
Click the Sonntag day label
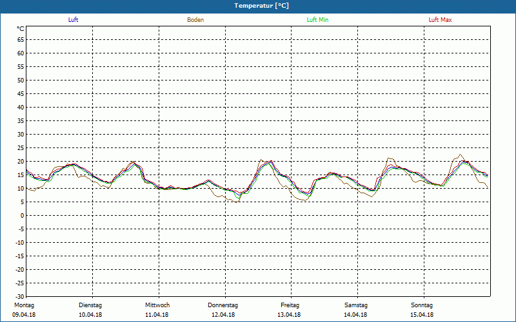pyautogui.click(x=422, y=305)
